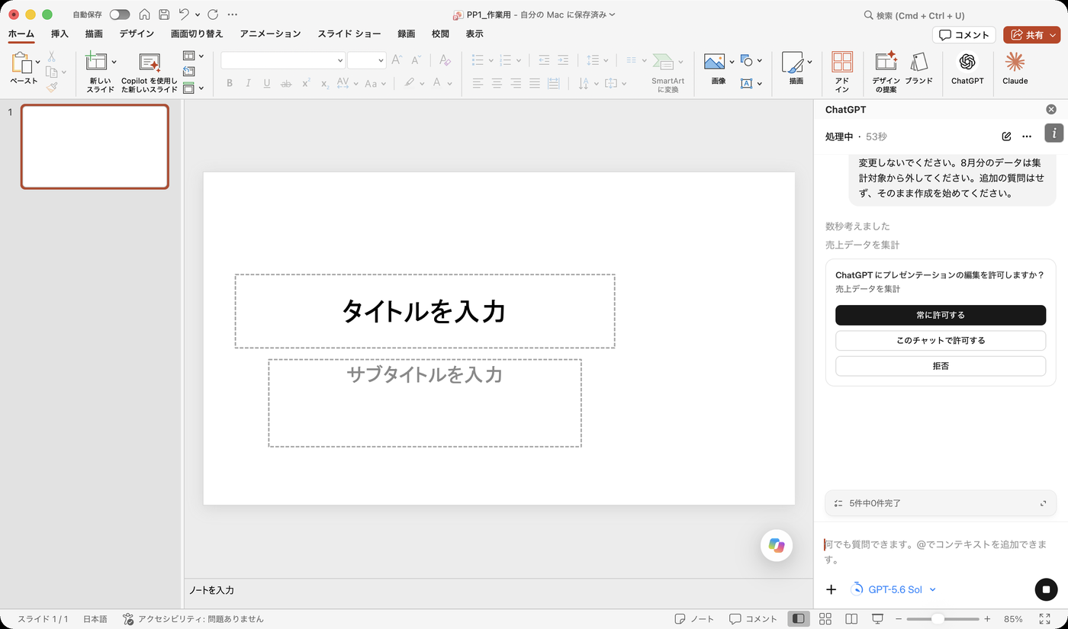This screenshot has height=629, width=1068.
Task: Click the Paste (ペースト) clipboard icon
Action: (x=22, y=63)
